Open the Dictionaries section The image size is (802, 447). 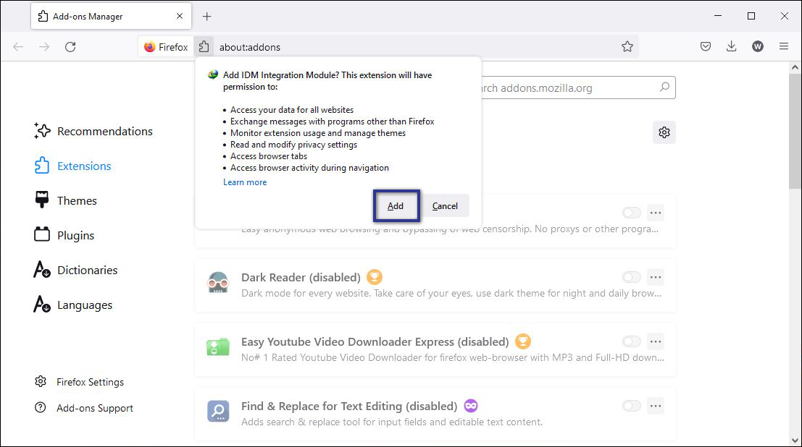tap(87, 270)
